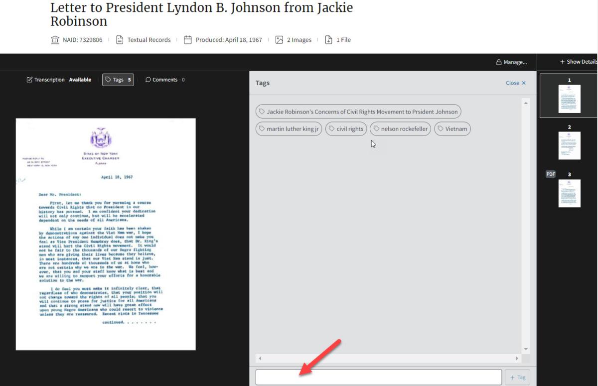The image size is (598, 386).
Task: Click the 2 Images icon
Action: coord(279,40)
